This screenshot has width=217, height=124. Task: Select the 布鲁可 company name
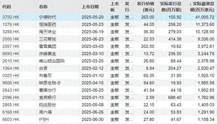click(x=45, y=76)
